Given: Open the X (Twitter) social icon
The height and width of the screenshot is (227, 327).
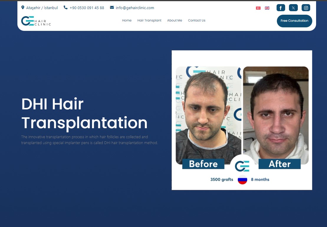Looking at the screenshot, I should click(293, 8).
